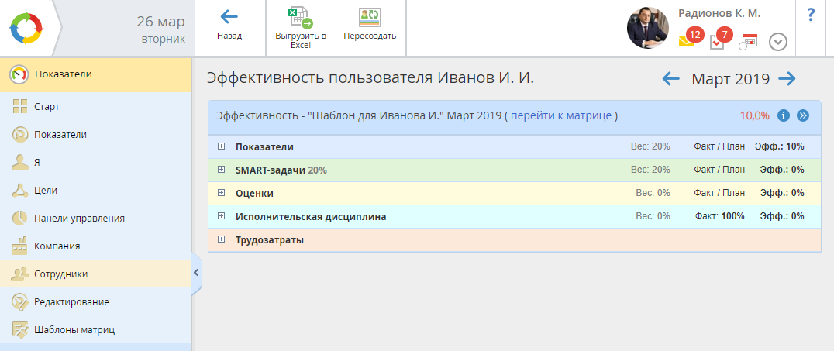Open Сотрудники in the sidebar
This screenshot has height=351, width=834.
[x=60, y=274]
